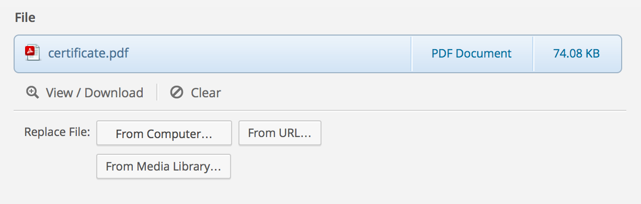Click the red PDF file icon
The height and width of the screenshot is (204, 641).
tap(32, 53)
